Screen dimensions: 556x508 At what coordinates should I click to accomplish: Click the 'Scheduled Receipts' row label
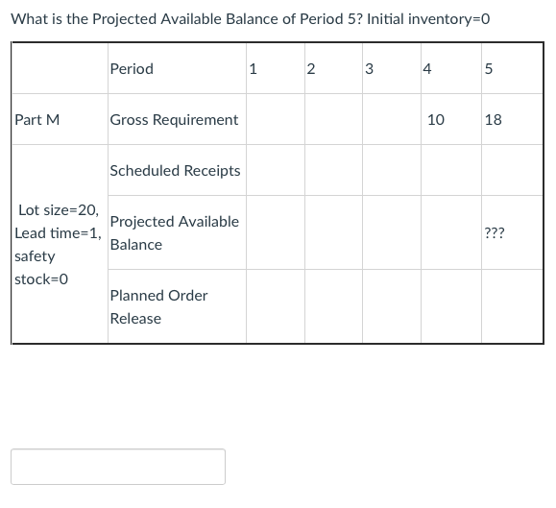tap(175, 171)
